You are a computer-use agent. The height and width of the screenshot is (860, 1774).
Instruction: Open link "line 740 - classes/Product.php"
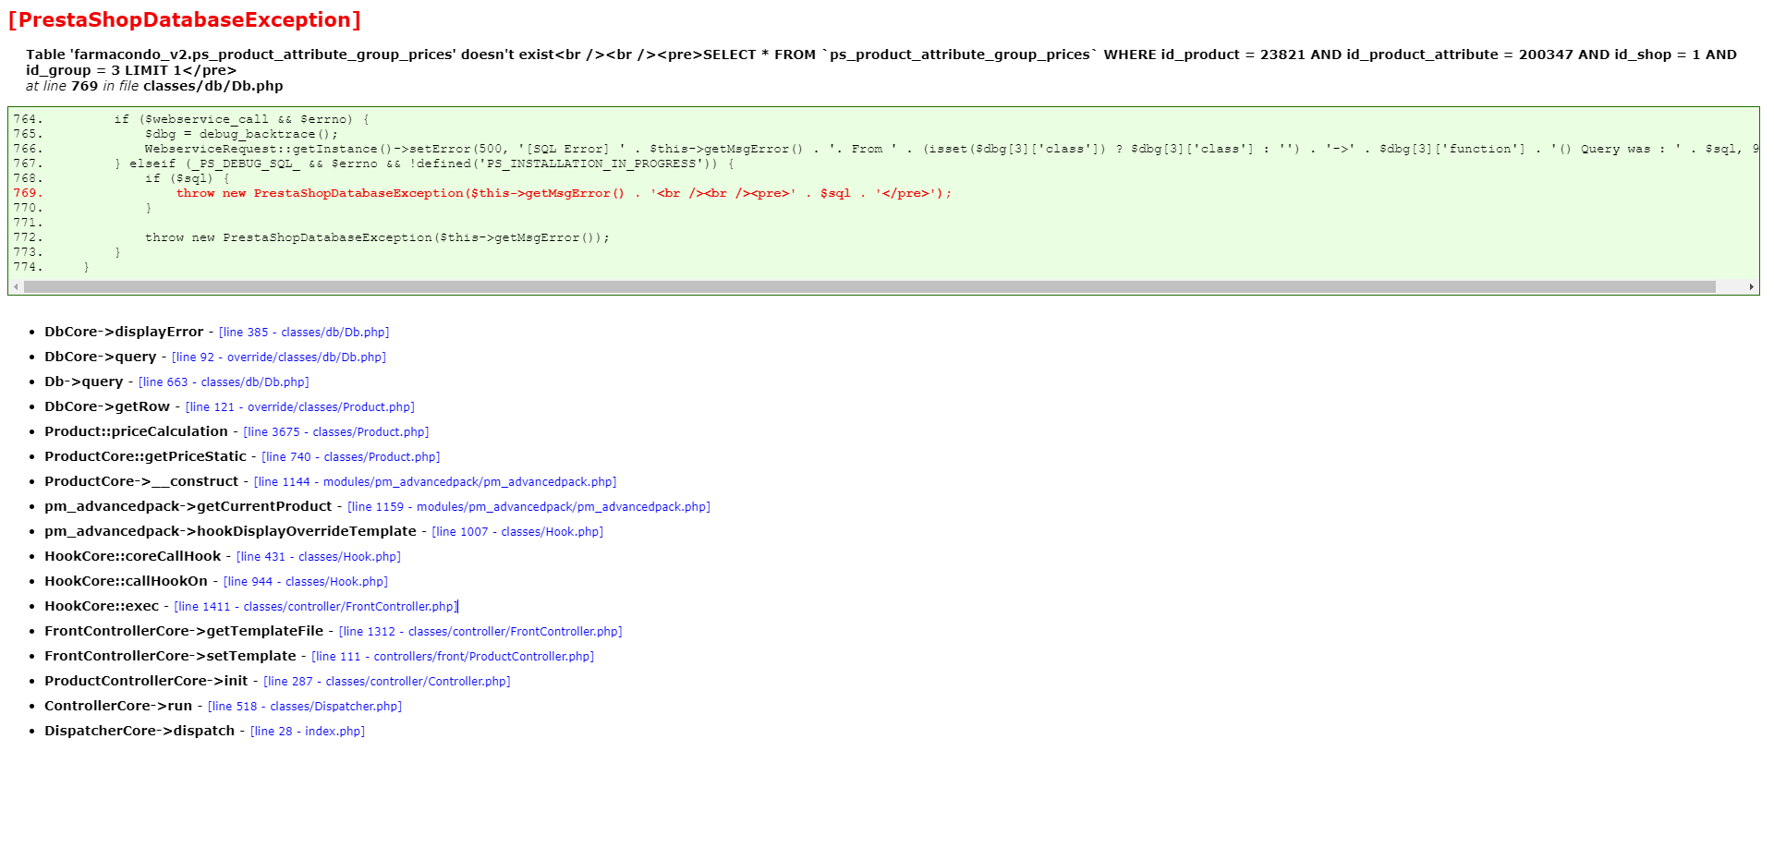coord(351,457)
